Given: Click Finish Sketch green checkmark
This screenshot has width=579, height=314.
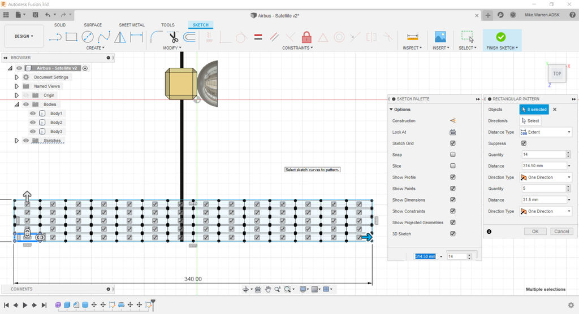Looking at the screenshot, I should [500, 37].
